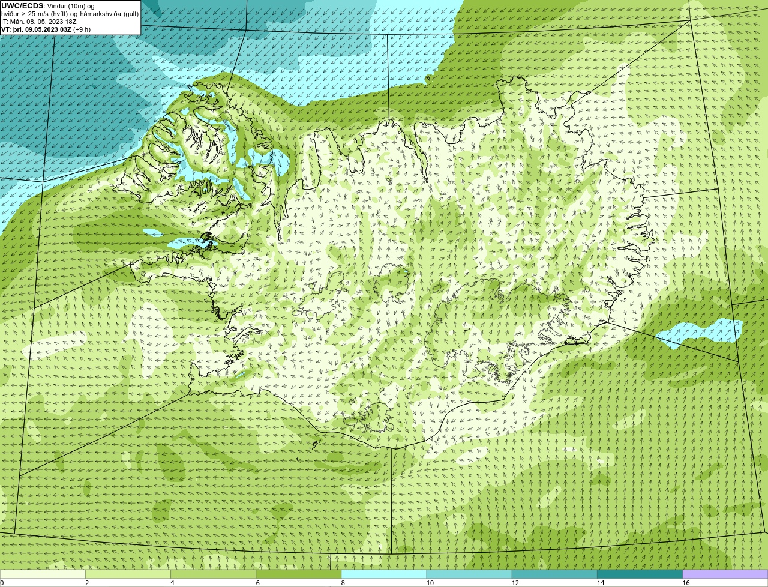Click the light cyan 8–10 legend swatch

(x=384, y=574)
